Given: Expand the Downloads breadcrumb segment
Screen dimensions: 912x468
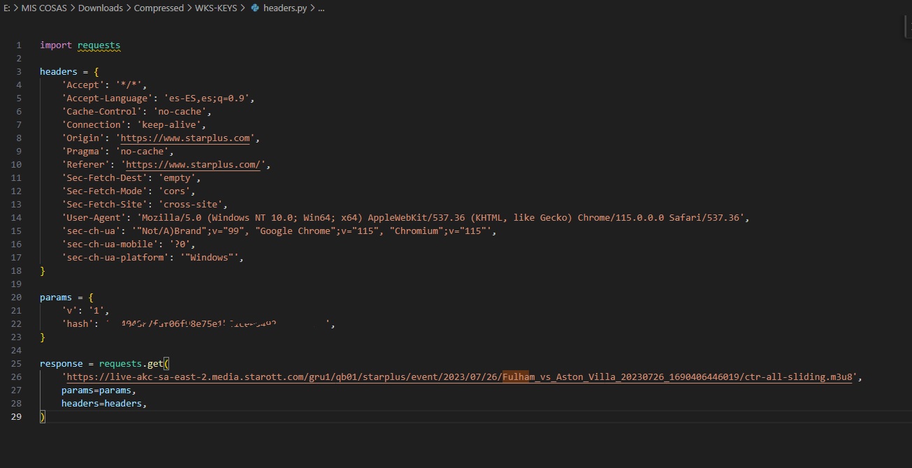Looking at the screenshot, I should (100, 8).
